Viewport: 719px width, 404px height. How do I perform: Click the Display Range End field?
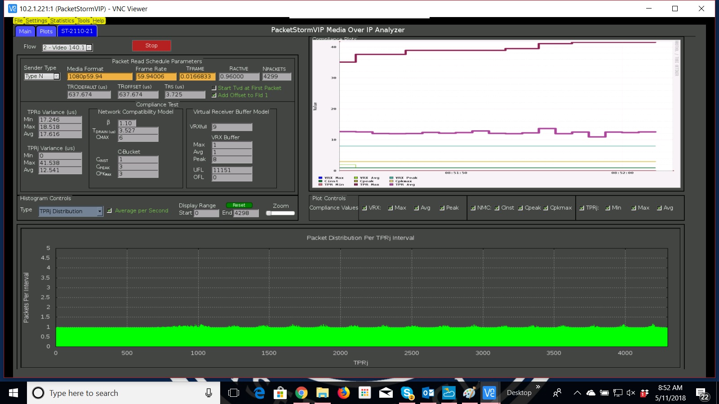246,213
